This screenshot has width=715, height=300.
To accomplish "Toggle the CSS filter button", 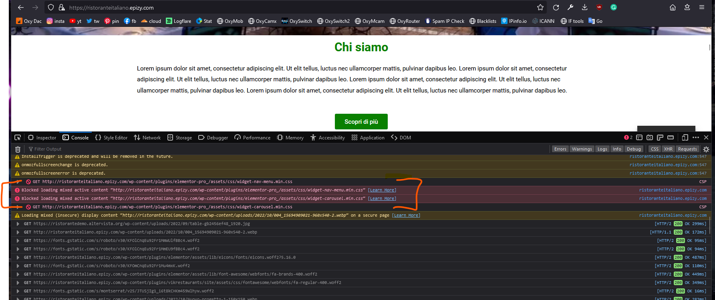I will click(x=655, y=149).
